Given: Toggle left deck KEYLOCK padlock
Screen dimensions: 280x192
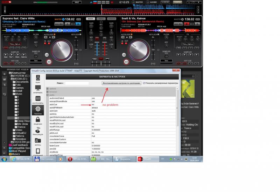Looking at the screenshot, I should tap(80, 34).
